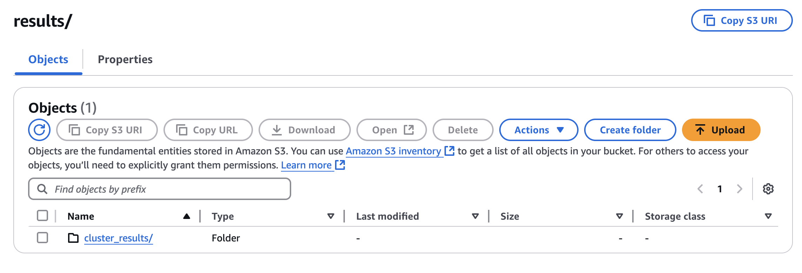Sort by Name ascending arrow
Viewport: 802px width, 273px height.
[187, 216]
